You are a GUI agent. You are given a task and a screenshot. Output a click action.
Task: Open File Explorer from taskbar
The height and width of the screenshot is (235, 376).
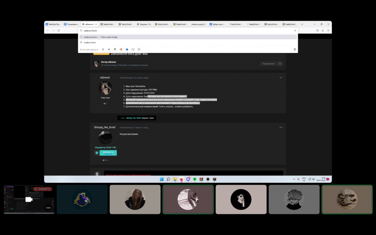[175, 179]
